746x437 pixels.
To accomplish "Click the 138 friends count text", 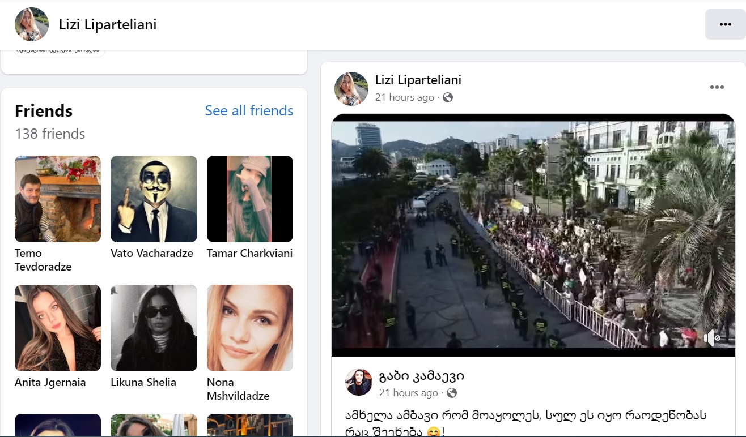I will coord(50,134).
